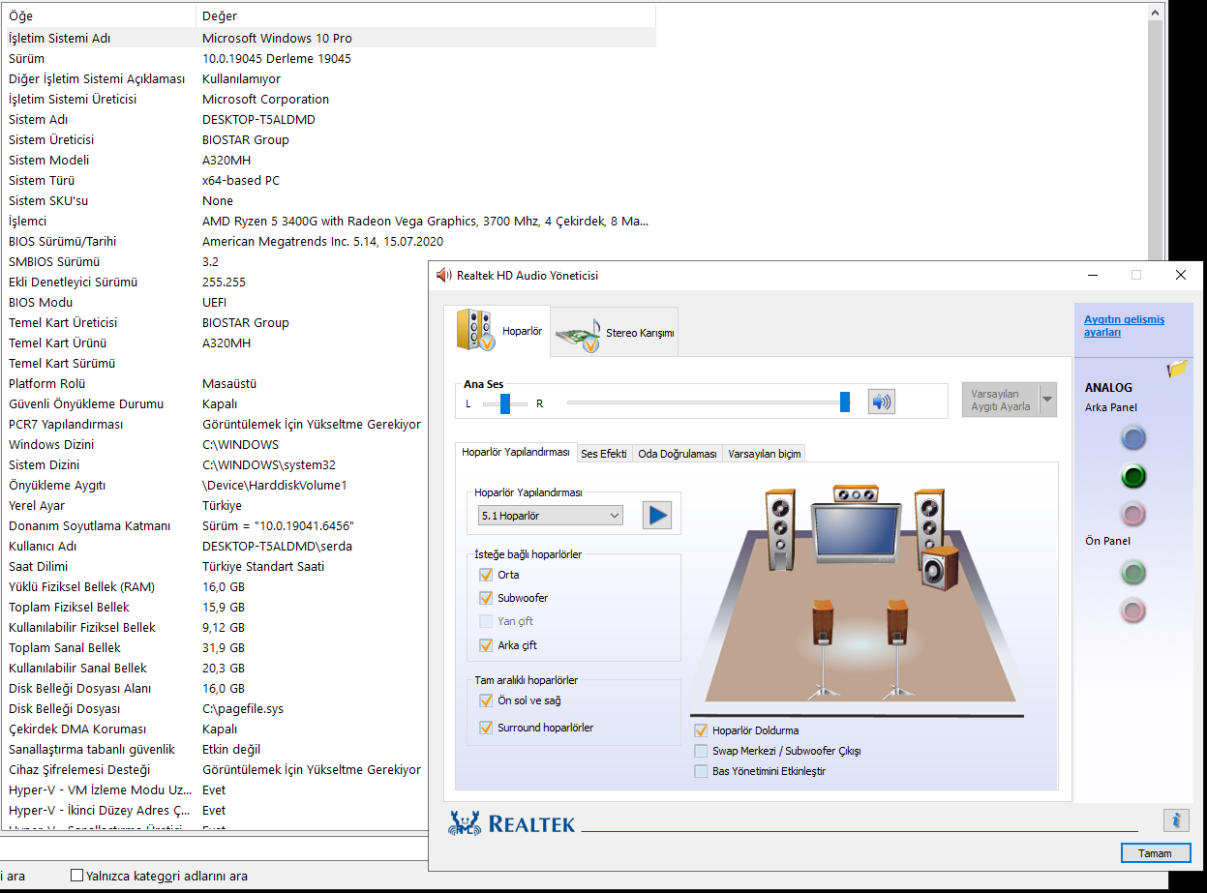Toggle Surround hoparlörler checkbox
The image size is (1207, 893).
486,728
